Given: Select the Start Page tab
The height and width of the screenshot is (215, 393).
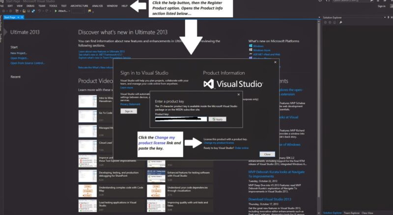Looking at the screenshot, I should tap(10, 17).
